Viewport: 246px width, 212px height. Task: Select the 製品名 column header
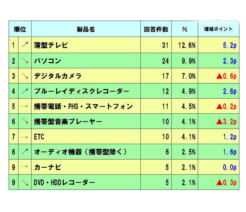(86, 29)
